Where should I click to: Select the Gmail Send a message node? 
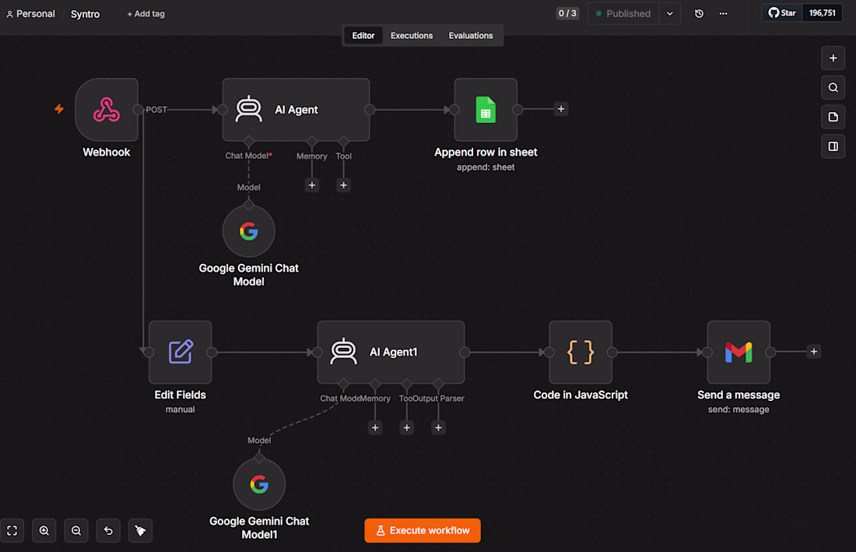738,352
